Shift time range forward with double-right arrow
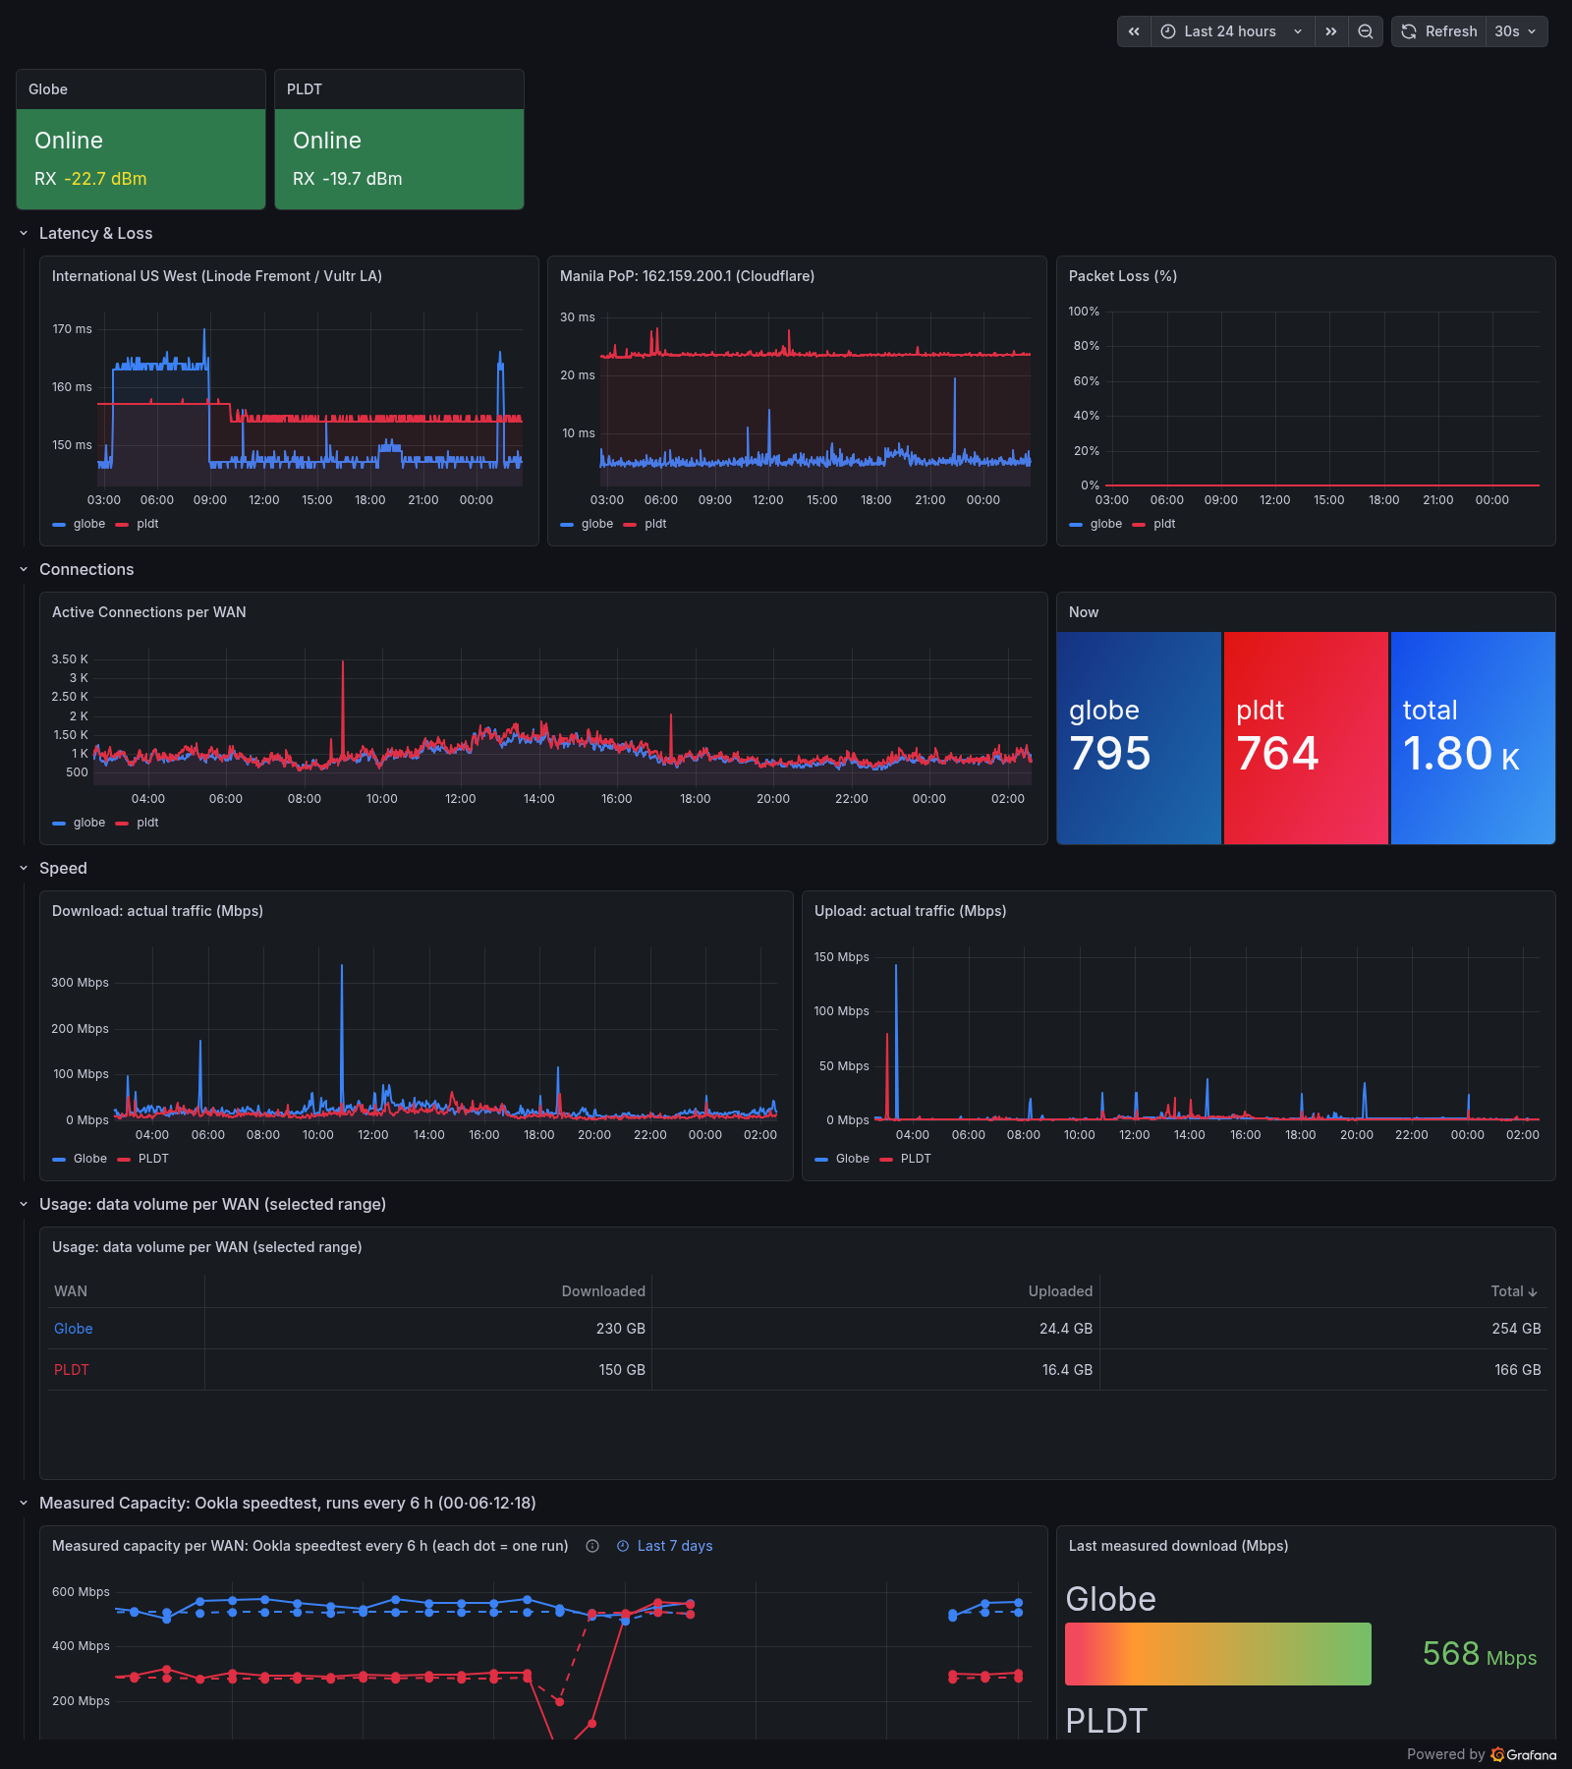 (1331, 31)
